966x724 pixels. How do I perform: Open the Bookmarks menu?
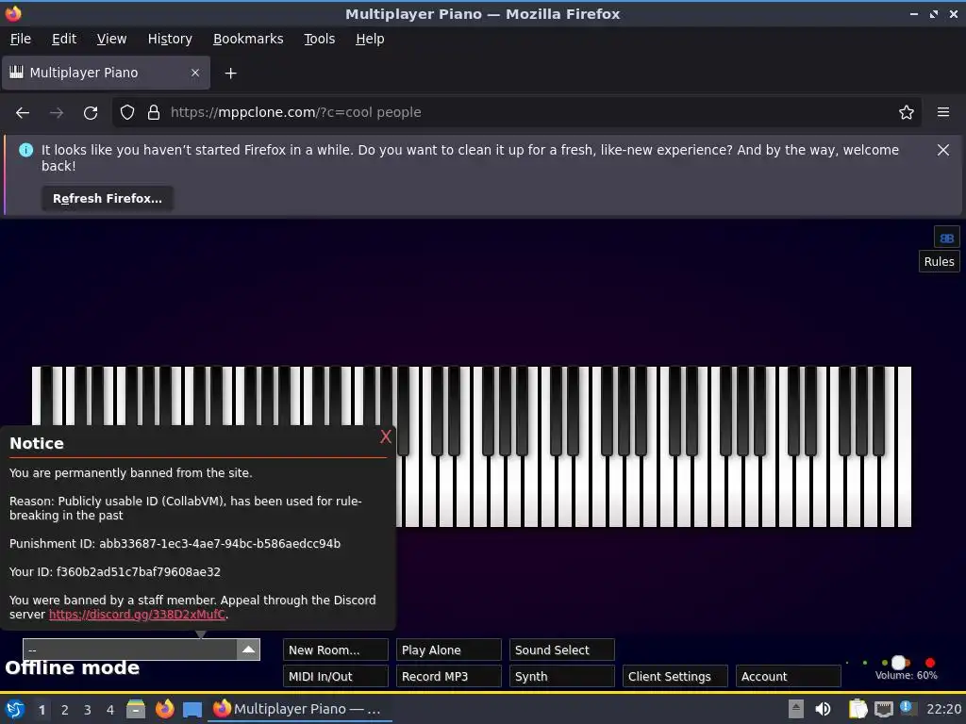pyautogui.click(x=248, y=39)
